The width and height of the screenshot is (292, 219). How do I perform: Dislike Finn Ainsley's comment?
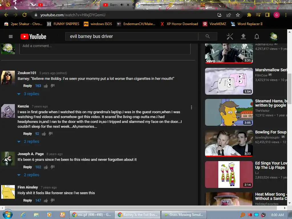(53, 200)
